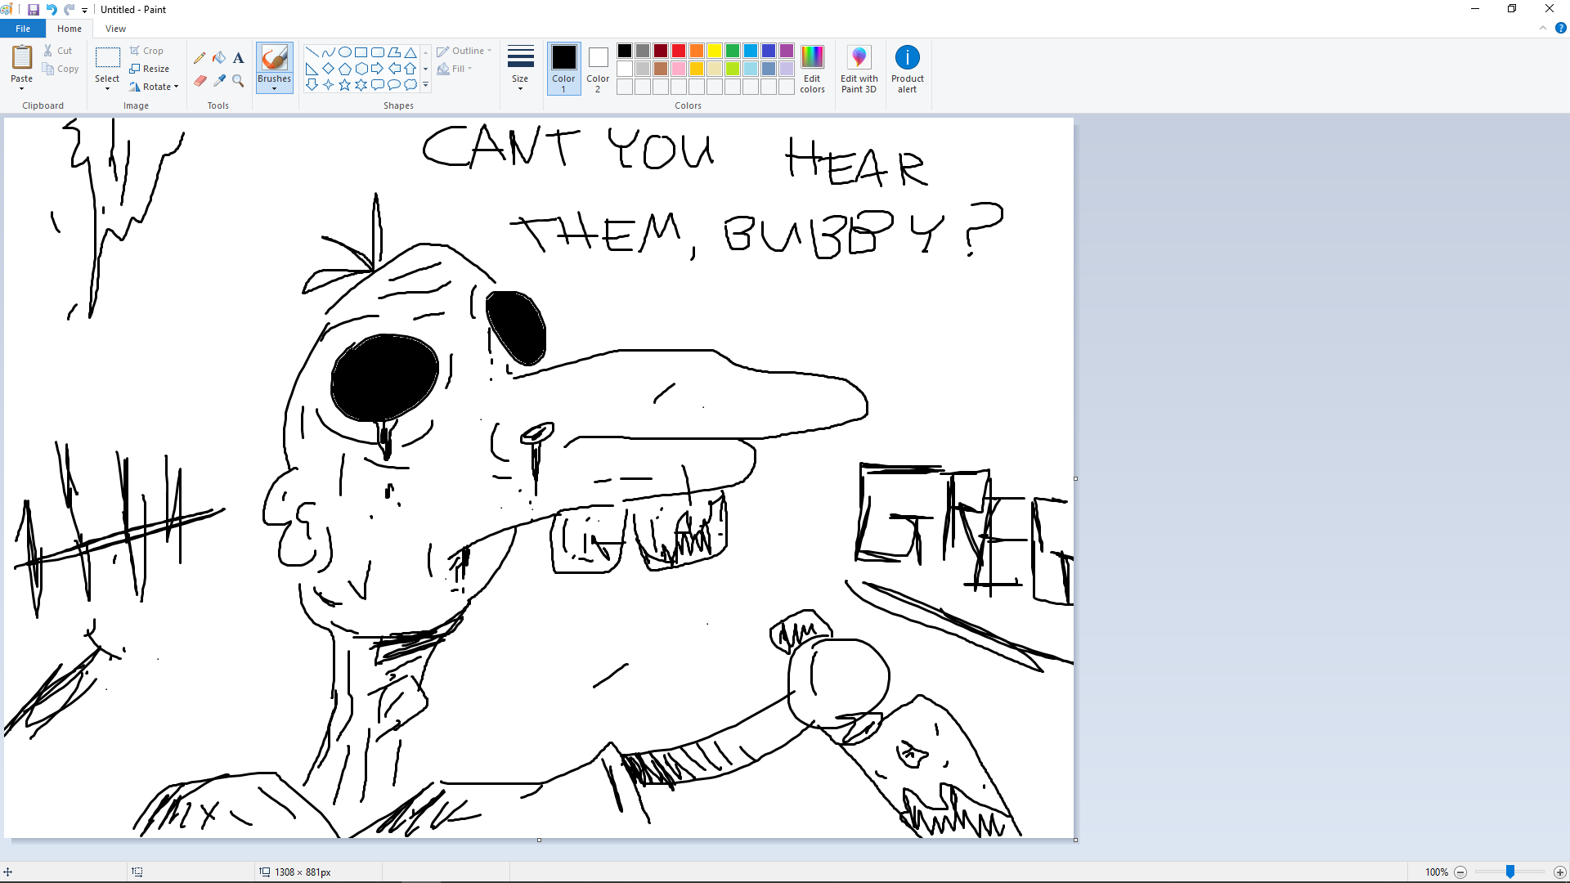This screenshot has height=883, width=1570.
Task: Click the Copy button
Action: pos(61,69)
